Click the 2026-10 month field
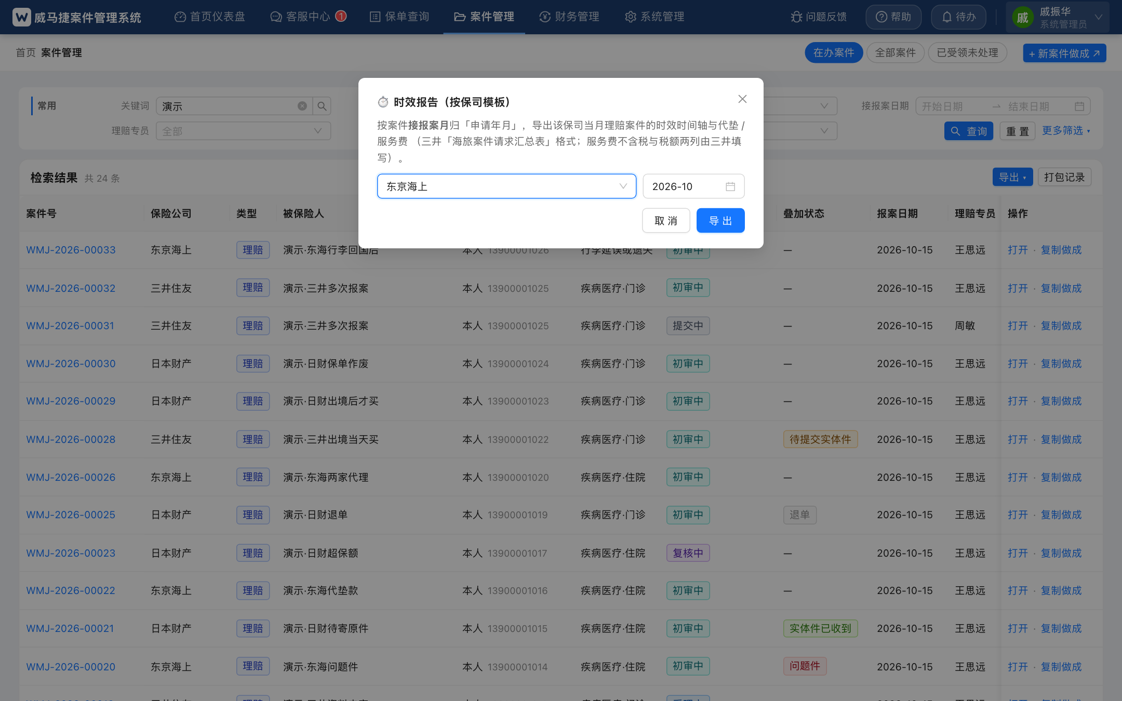This screenshot has width=1122, height=701. [x=693, y=186]
